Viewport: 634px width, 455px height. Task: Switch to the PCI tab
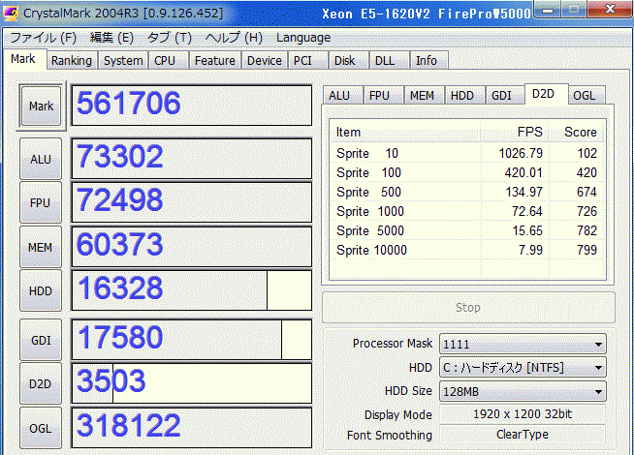coord(307,61)
